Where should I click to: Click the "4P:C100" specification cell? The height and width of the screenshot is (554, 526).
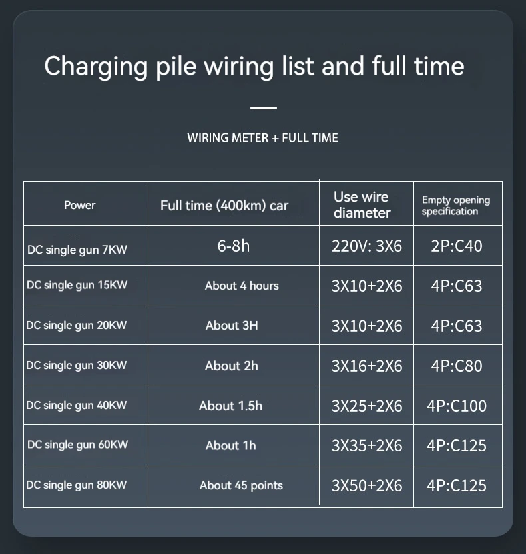pos(457,406)
